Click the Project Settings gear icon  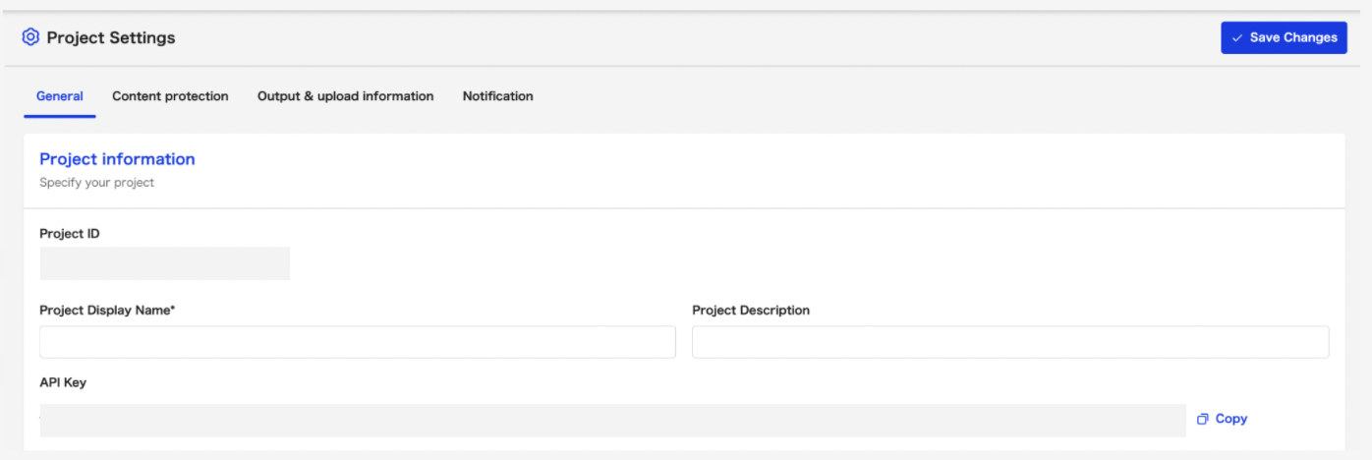pyautogui.click(x=30, y=37)
